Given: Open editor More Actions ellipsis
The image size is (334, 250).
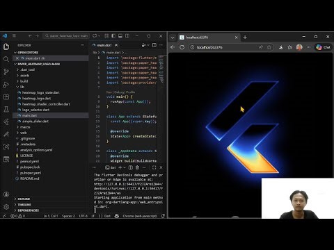Looking at the screenshot, I should (161, 45).
